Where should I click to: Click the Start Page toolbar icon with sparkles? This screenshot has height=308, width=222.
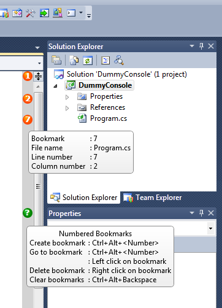17,13
